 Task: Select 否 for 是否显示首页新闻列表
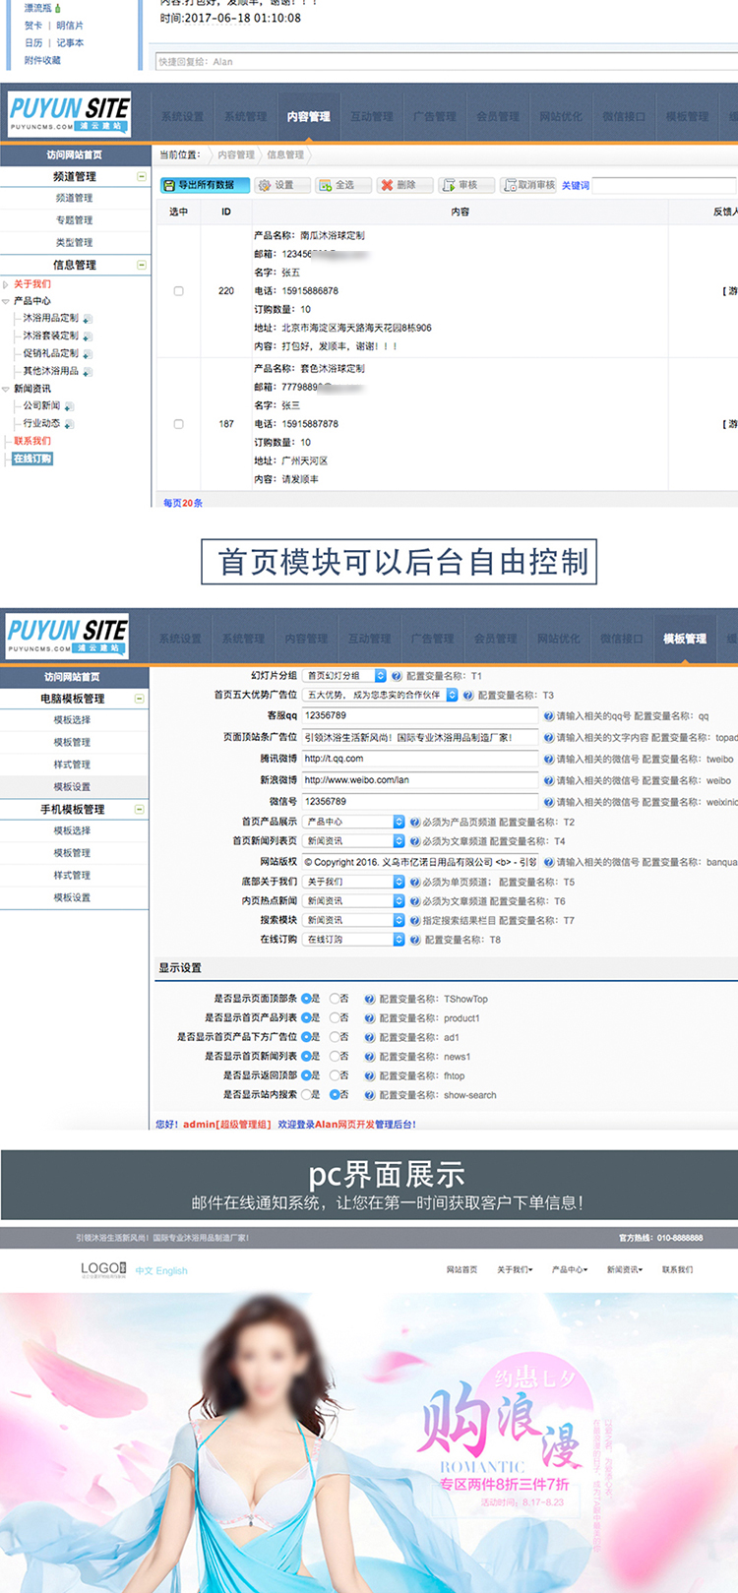point(335,1056)
